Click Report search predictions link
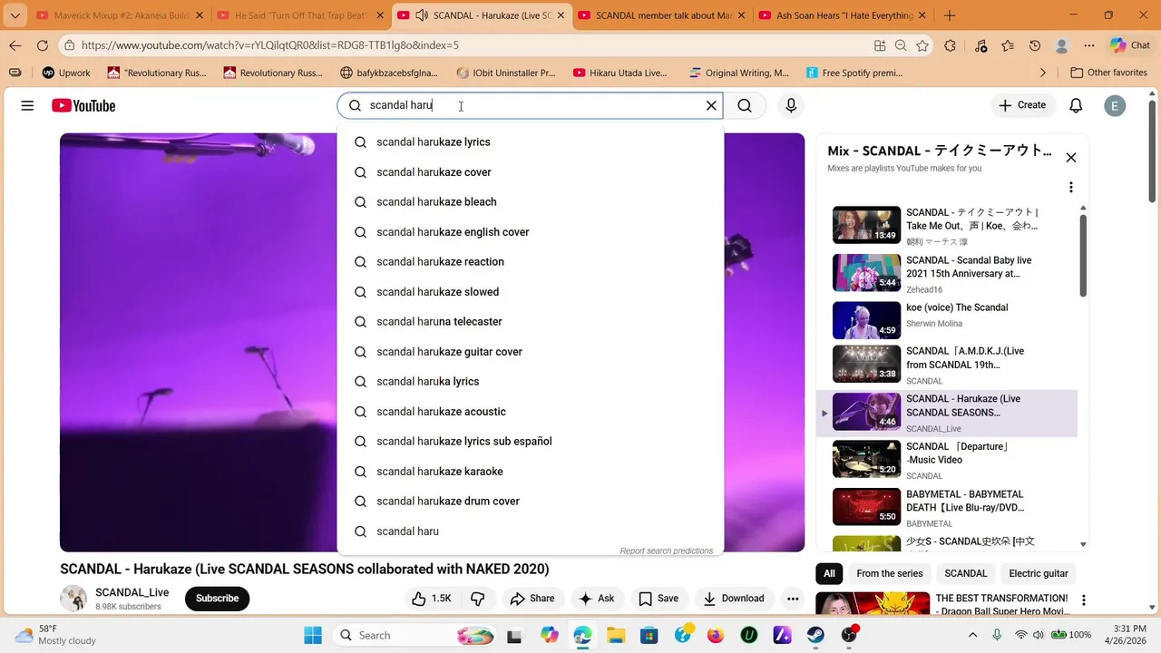The height and width of the screenshot is (653, 1161). pyautogui.click(x=667, y=551)
